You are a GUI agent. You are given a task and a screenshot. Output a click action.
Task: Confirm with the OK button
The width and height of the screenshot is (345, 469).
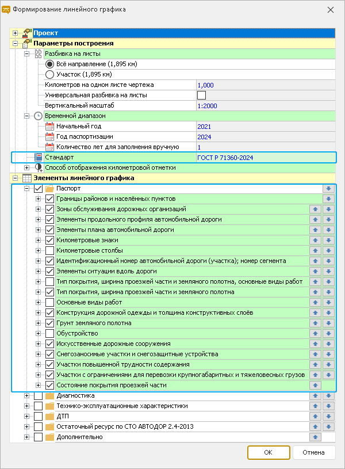click(x=269, y=452)
